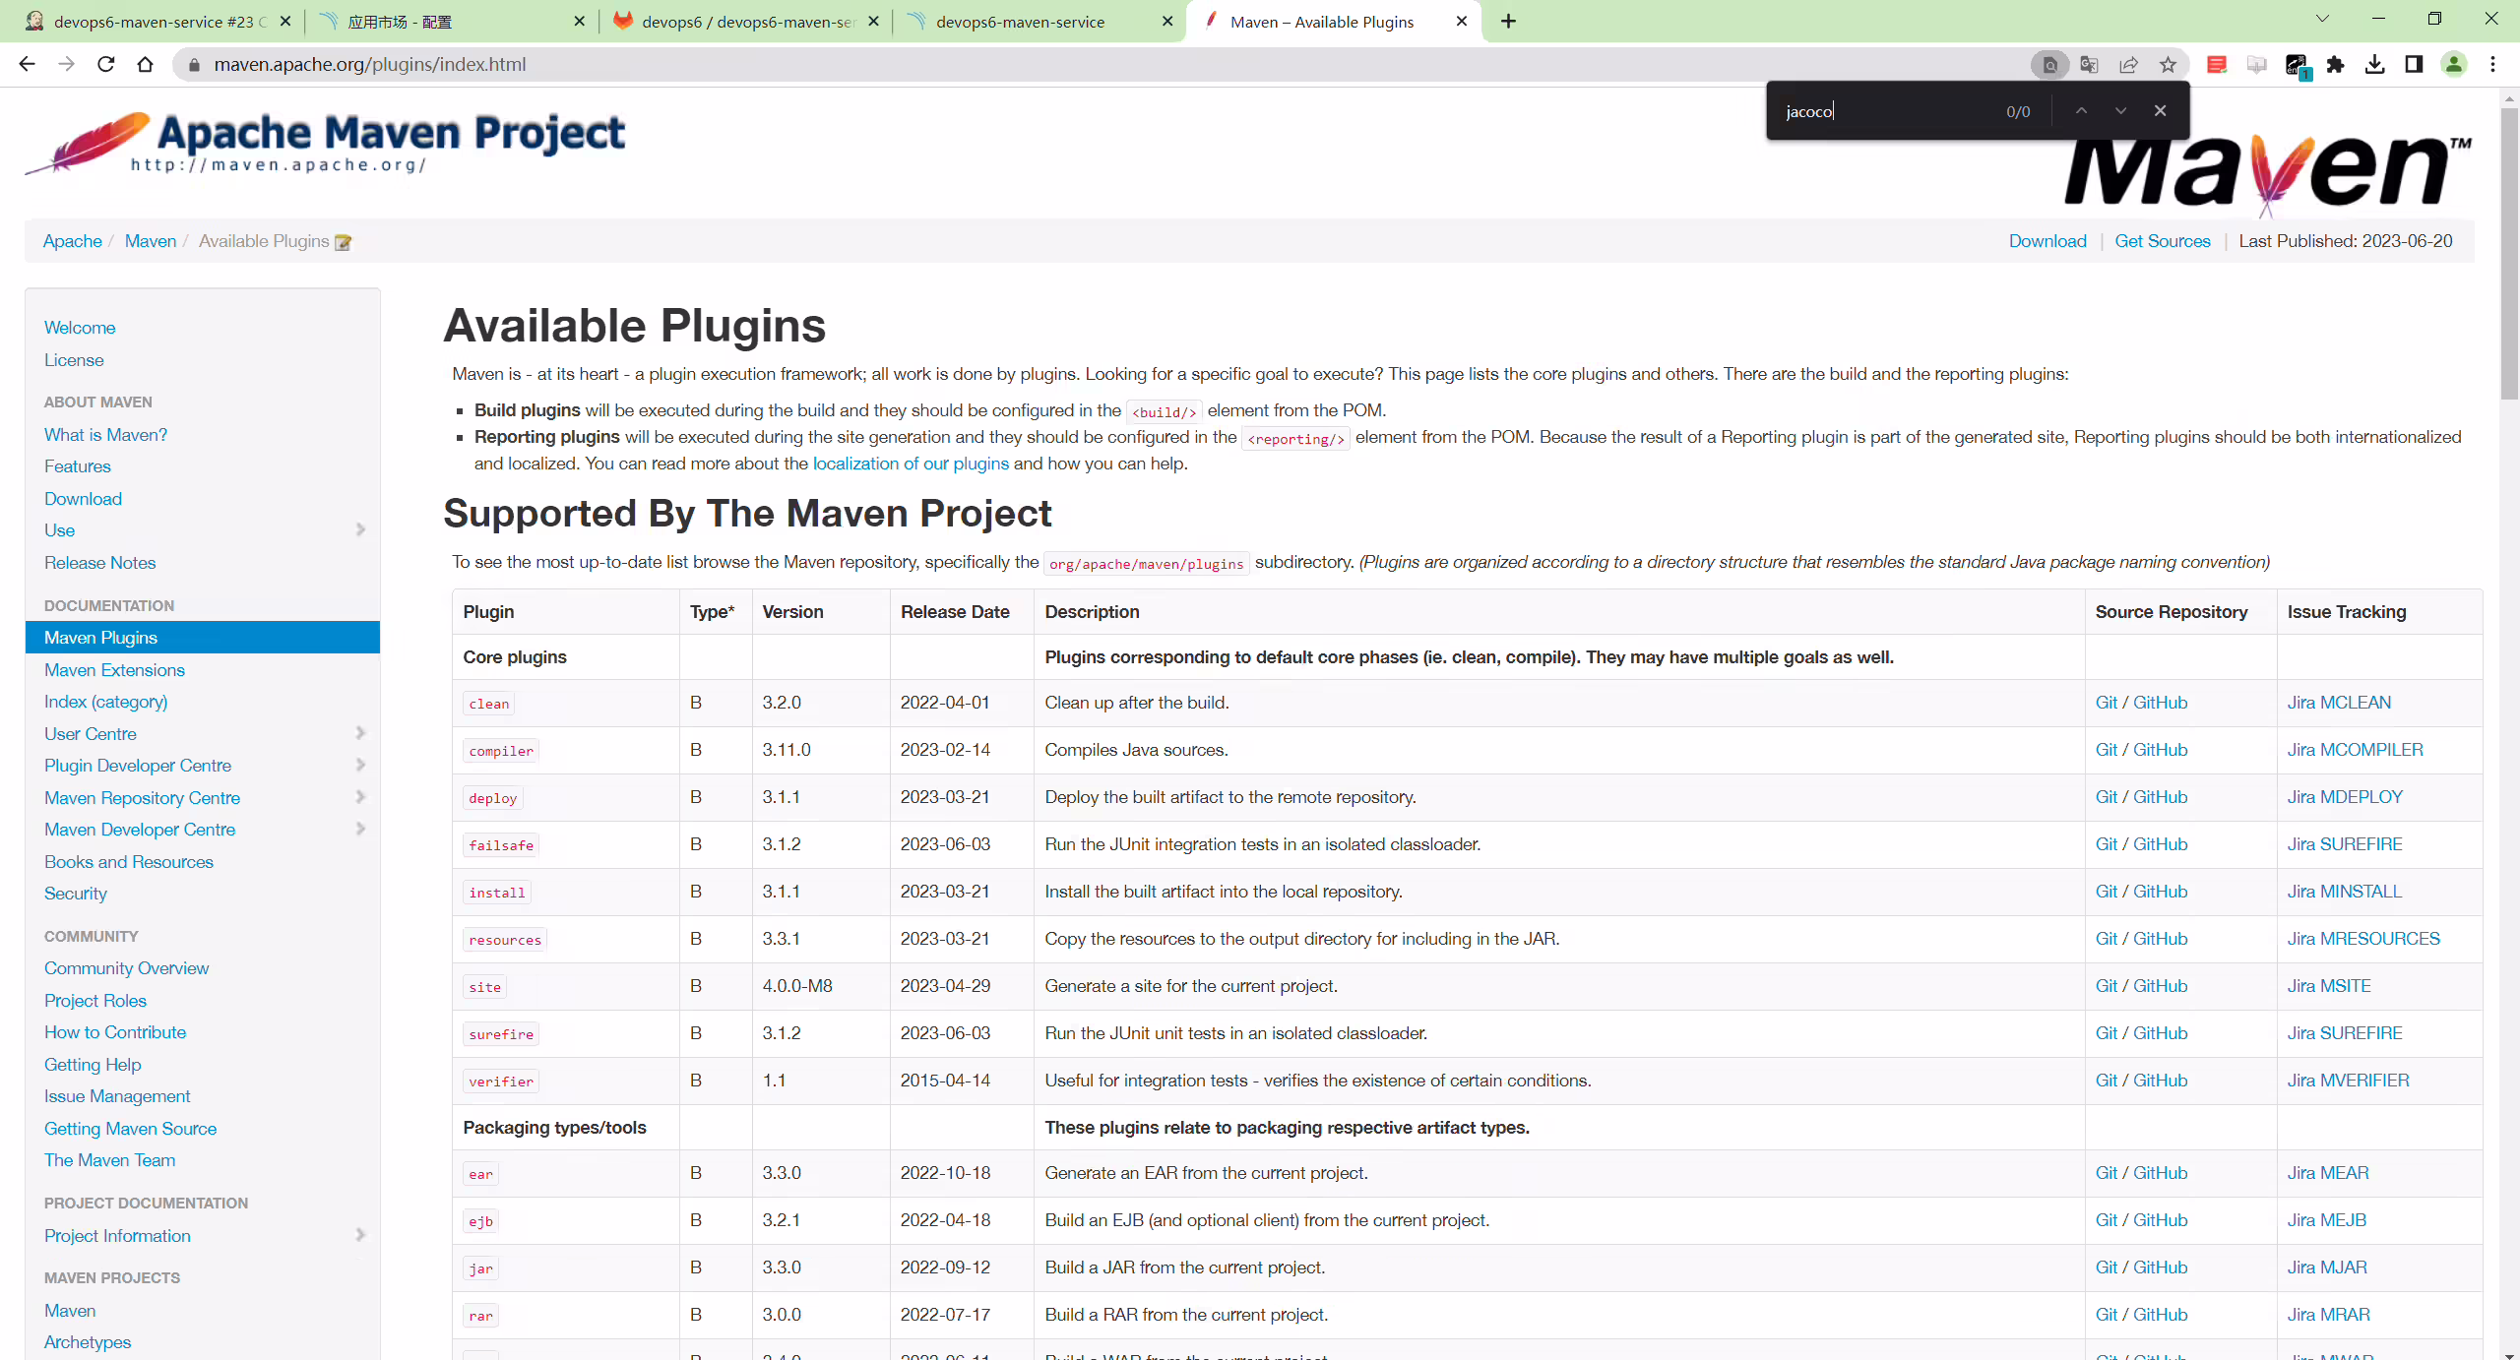This screenshot has width=2520, height=1360.
Task: Jump to next find result arrow
Action: [2120, 111]
